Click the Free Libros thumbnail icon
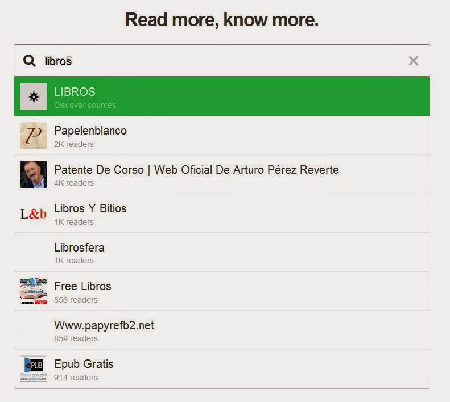Image resolution: width=450 pixels, height=402 pixels. pyautogui.click(x=34, y=291)
